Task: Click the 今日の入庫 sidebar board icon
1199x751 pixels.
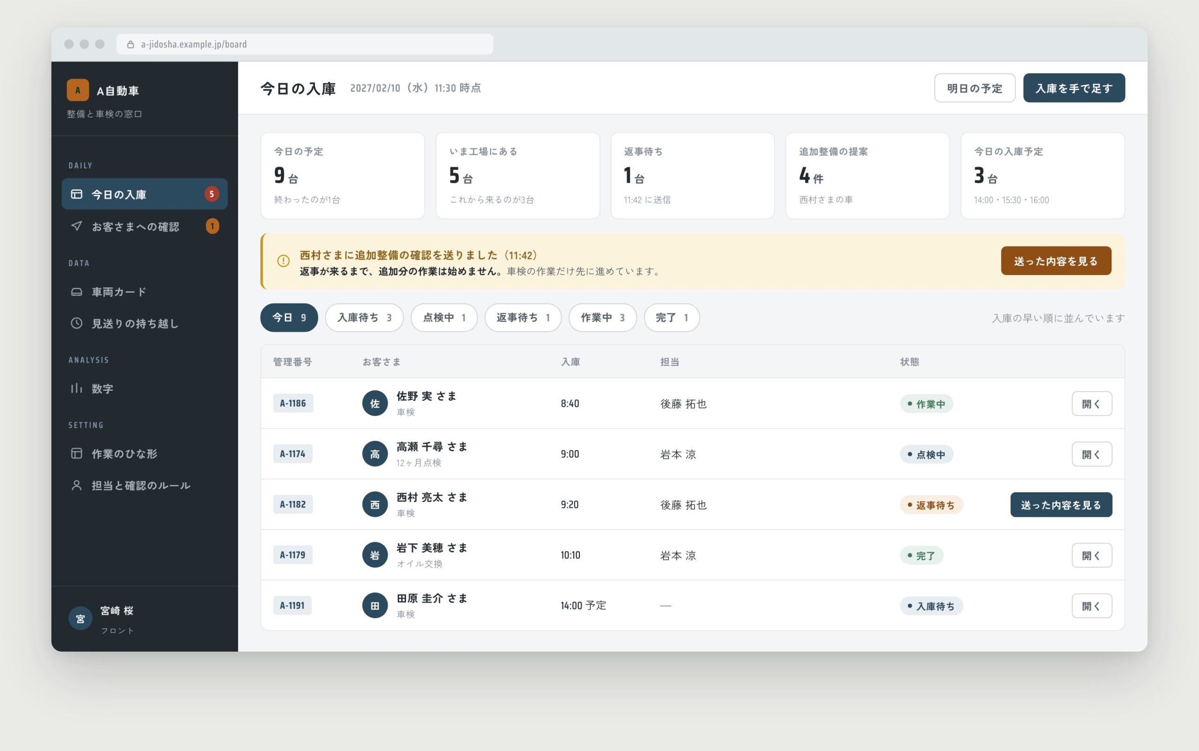Action: coord(76,193)
